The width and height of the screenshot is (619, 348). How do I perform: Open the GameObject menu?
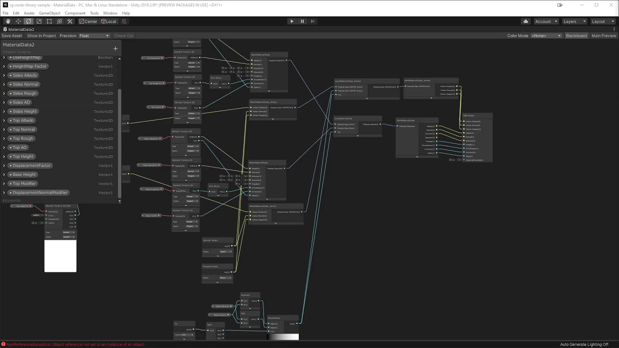point(49,13)
